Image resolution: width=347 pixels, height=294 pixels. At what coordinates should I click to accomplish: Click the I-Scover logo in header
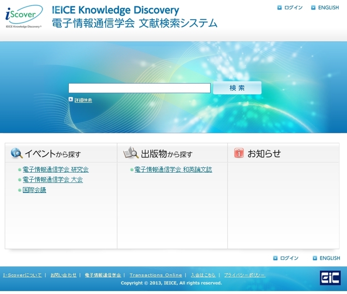tap(24, 17)
